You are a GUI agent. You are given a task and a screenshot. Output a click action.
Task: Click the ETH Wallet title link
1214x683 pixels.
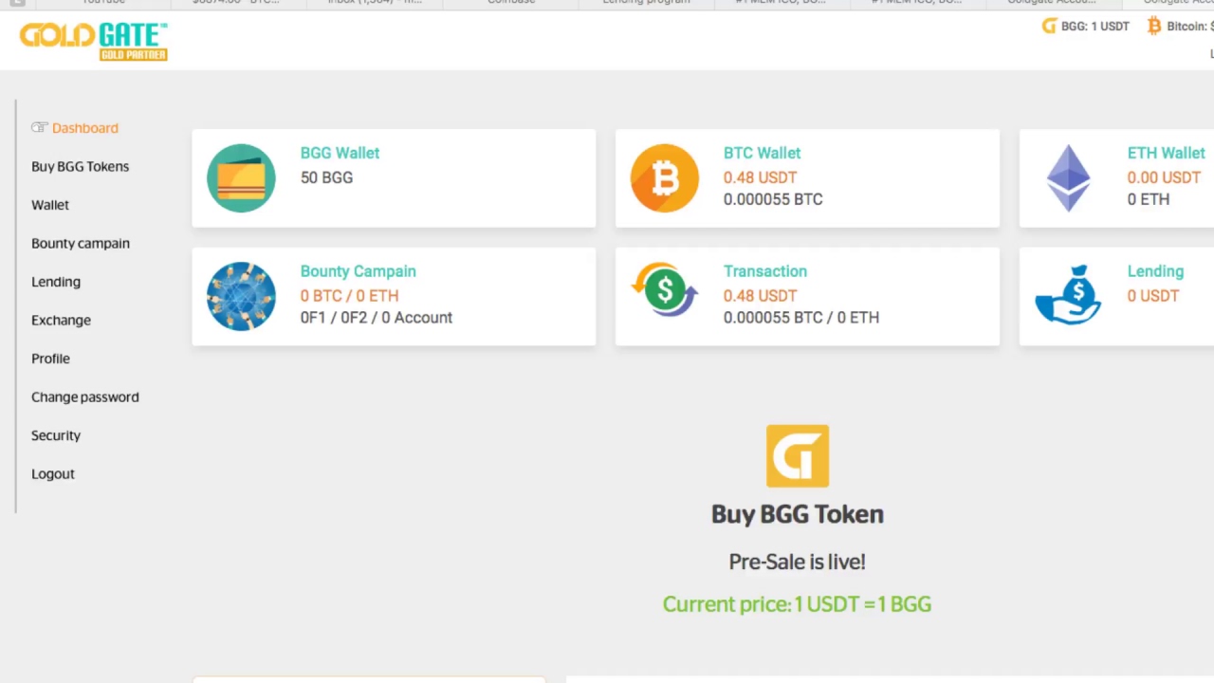1166,153
